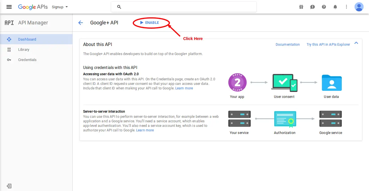
Task: Open the three-dot more options menu
Action: click(346, 7)
